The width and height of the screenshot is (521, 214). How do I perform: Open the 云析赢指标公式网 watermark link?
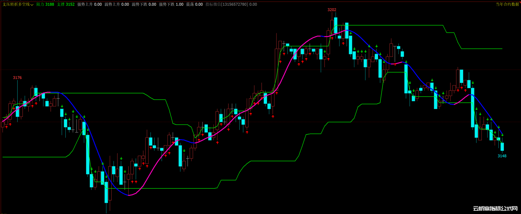[x=495, y=209]
